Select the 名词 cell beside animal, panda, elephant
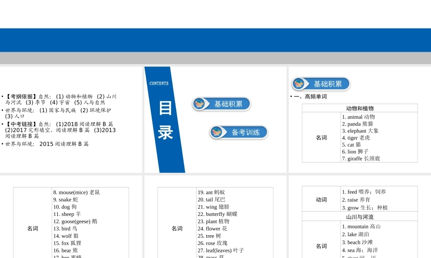 pos(321,138)
